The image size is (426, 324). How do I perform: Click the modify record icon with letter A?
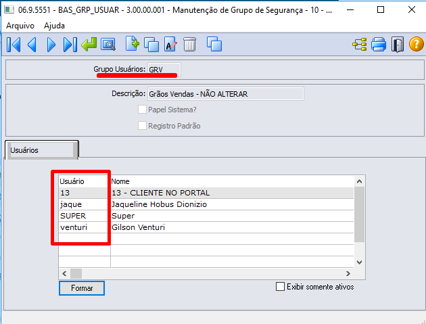click(170, 44)
